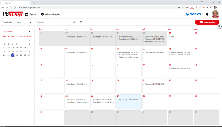222x127 pixels.
Task: Start a Nova reunião
Action: point(207,22)
